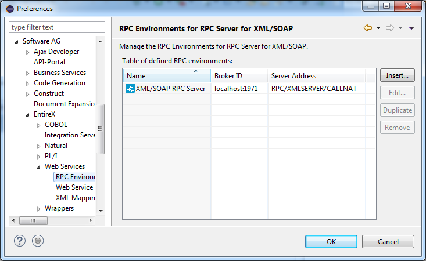Screen dimensions: 426x261
Task: Click the XML/SOAP RPC Server row icon
Action: coord(130,88)
